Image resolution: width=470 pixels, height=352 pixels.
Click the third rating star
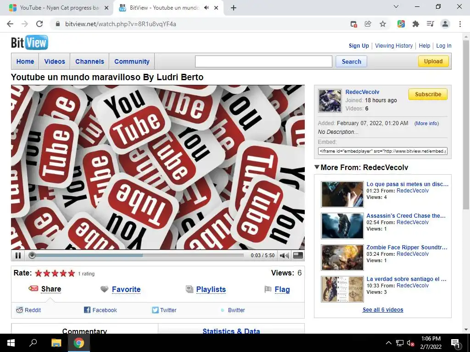click(55, 273)
